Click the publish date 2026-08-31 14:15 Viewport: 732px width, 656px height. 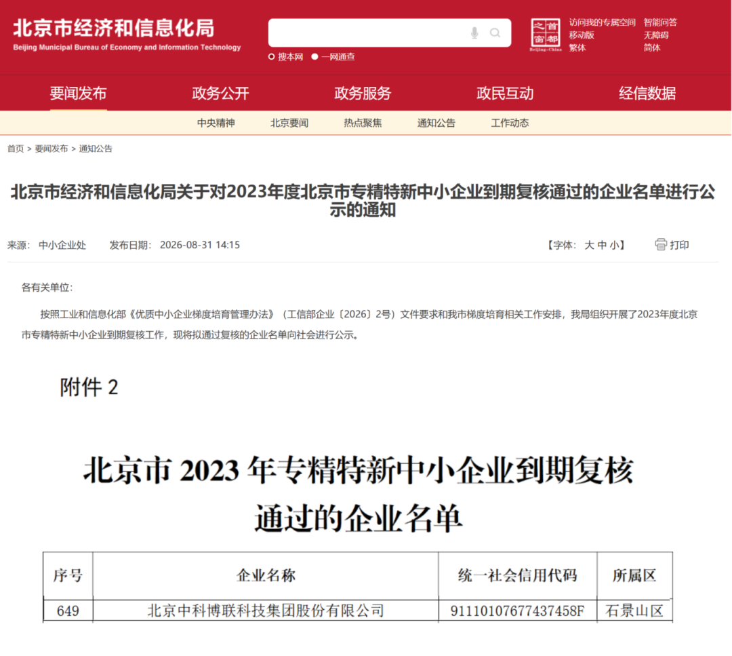[x=200, y=245]
